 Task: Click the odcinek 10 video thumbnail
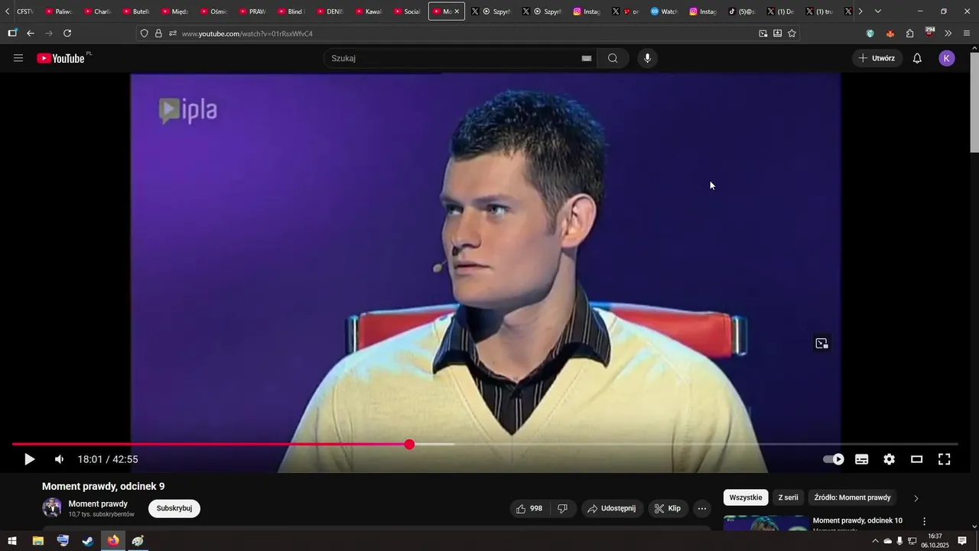coord(766,523)
